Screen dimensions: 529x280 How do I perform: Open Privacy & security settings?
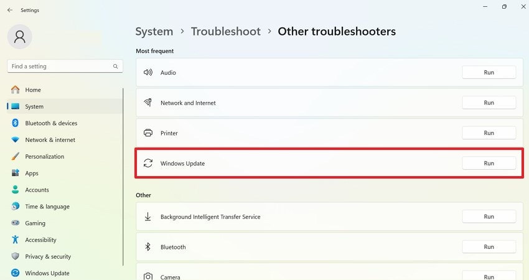tap(65, 256)
